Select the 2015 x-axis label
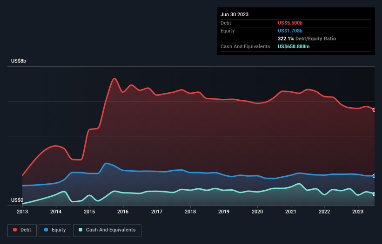The image size is (382, 244). [89, 212]
